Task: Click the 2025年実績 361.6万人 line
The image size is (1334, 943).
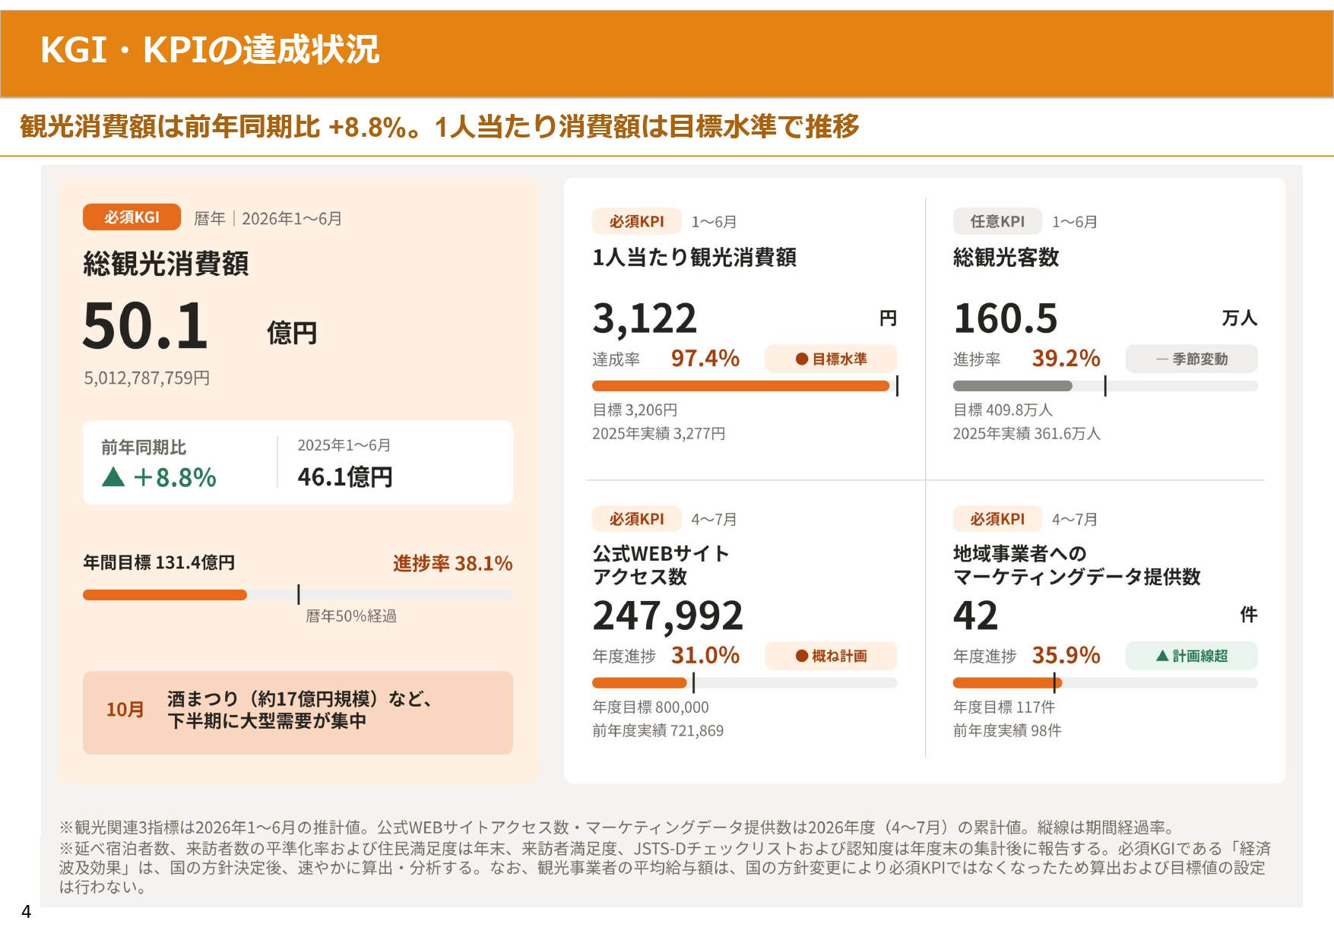Action: (1027, 433)
